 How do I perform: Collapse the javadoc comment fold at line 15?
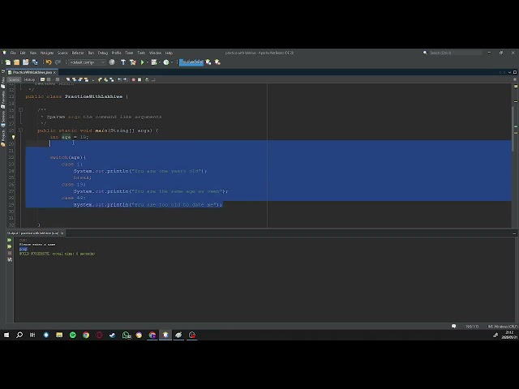click(x=20, y=110)
